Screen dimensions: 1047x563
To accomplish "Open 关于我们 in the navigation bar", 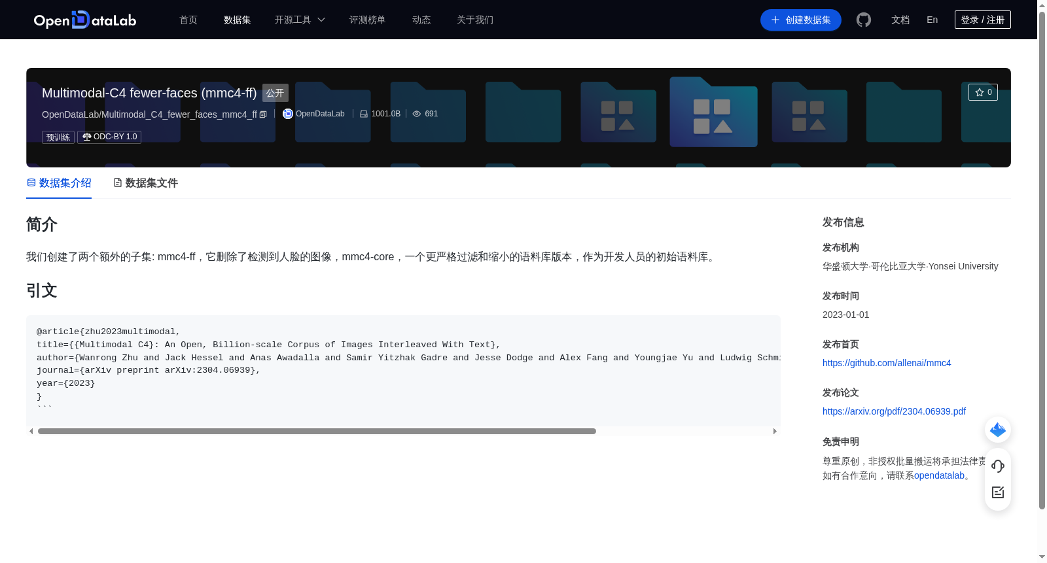I will click(475, 20).
